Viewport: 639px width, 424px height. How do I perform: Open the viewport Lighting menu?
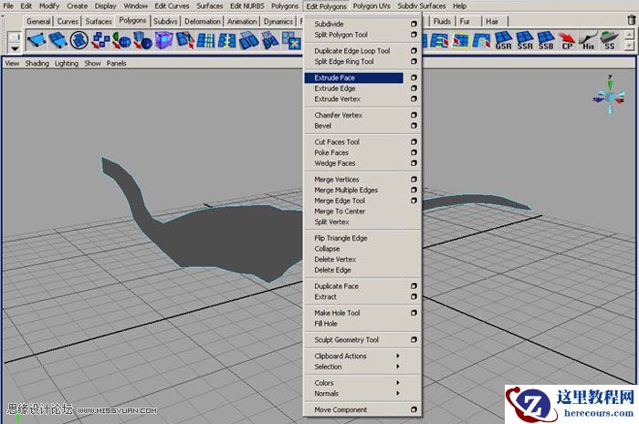coord(67,64)
